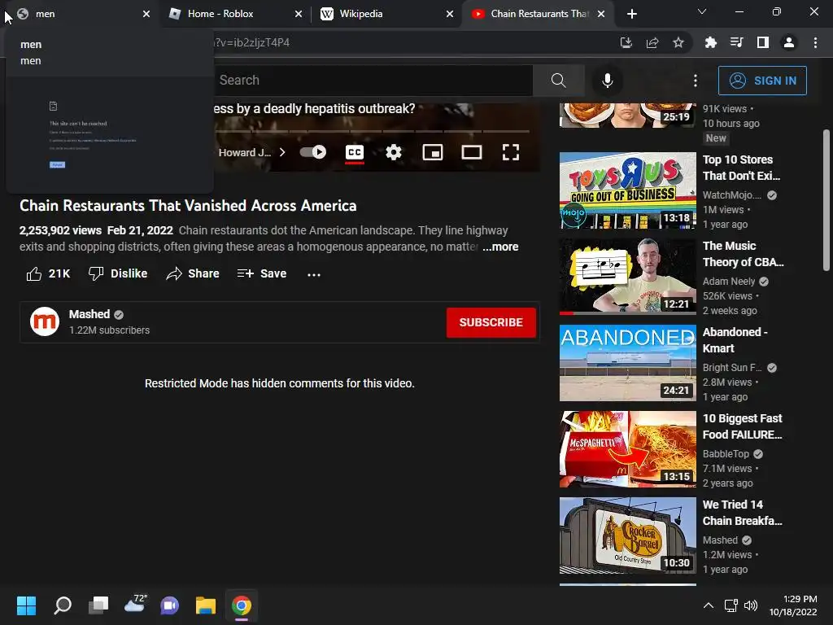Image resolution: width=833 pixels, height=625 pixels.
Task: Open Chrome profile icon
Action: 789,42
